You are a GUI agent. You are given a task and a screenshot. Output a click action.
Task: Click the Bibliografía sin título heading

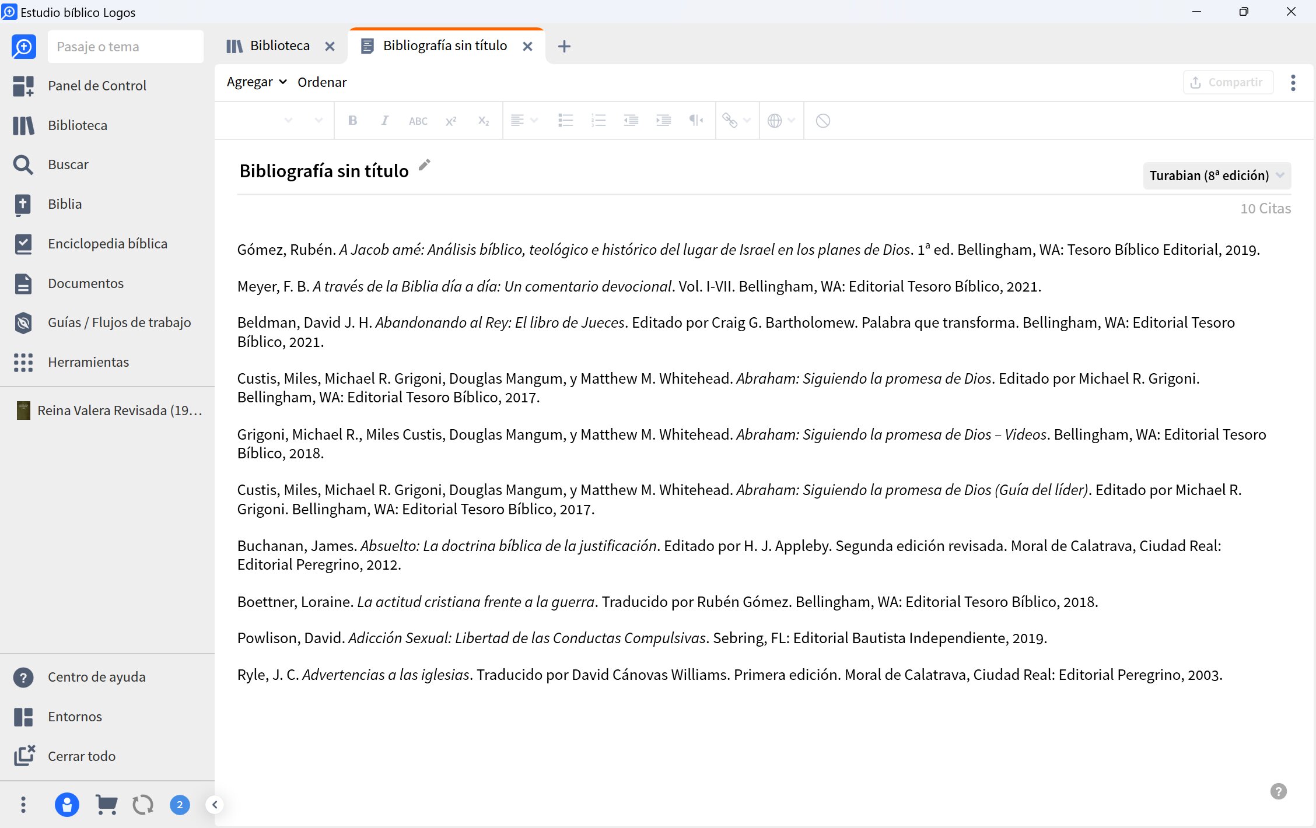click(x=324, y=171)
